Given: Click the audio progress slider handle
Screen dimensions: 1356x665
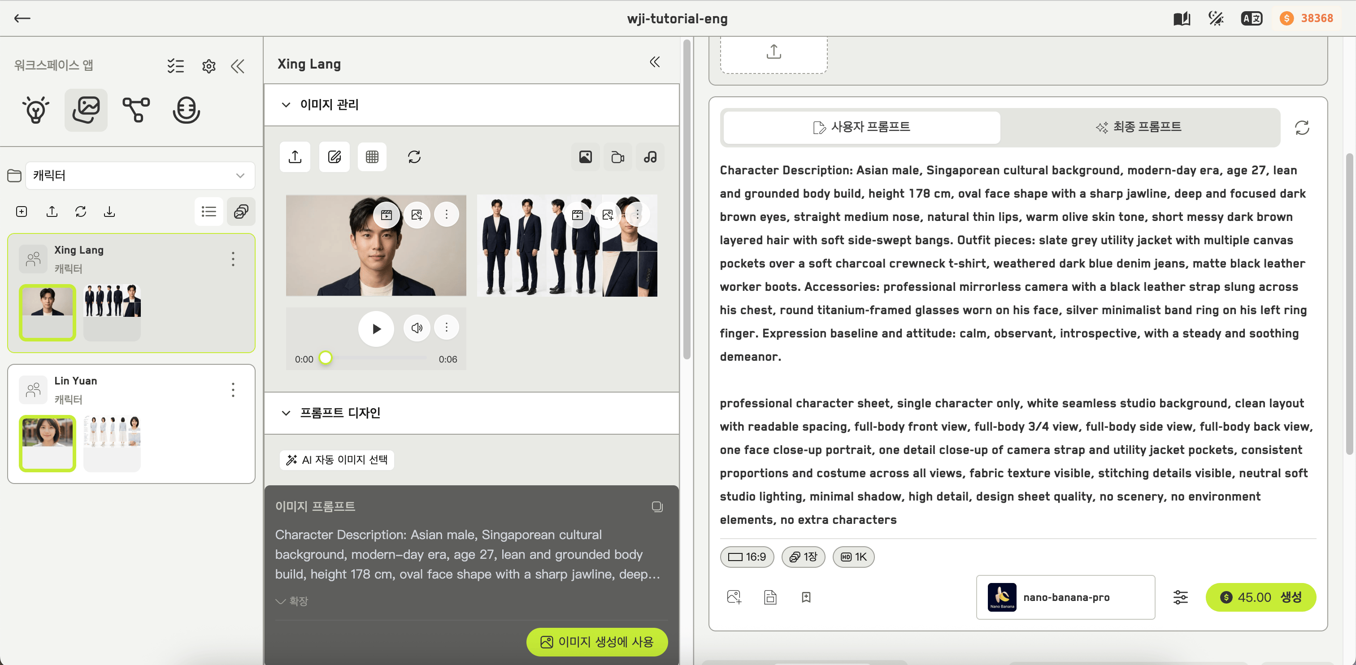Looking at the screenshot, I should coord(326,358).
